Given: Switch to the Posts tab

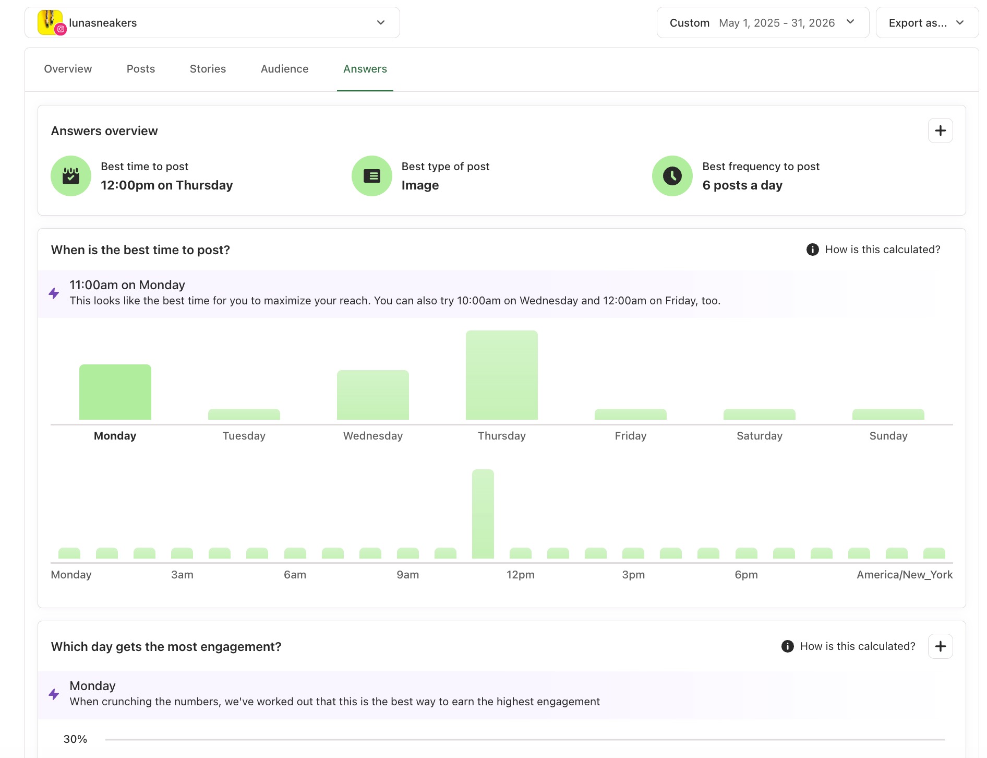Looking at the screenshot, I should tap(141, 69).
